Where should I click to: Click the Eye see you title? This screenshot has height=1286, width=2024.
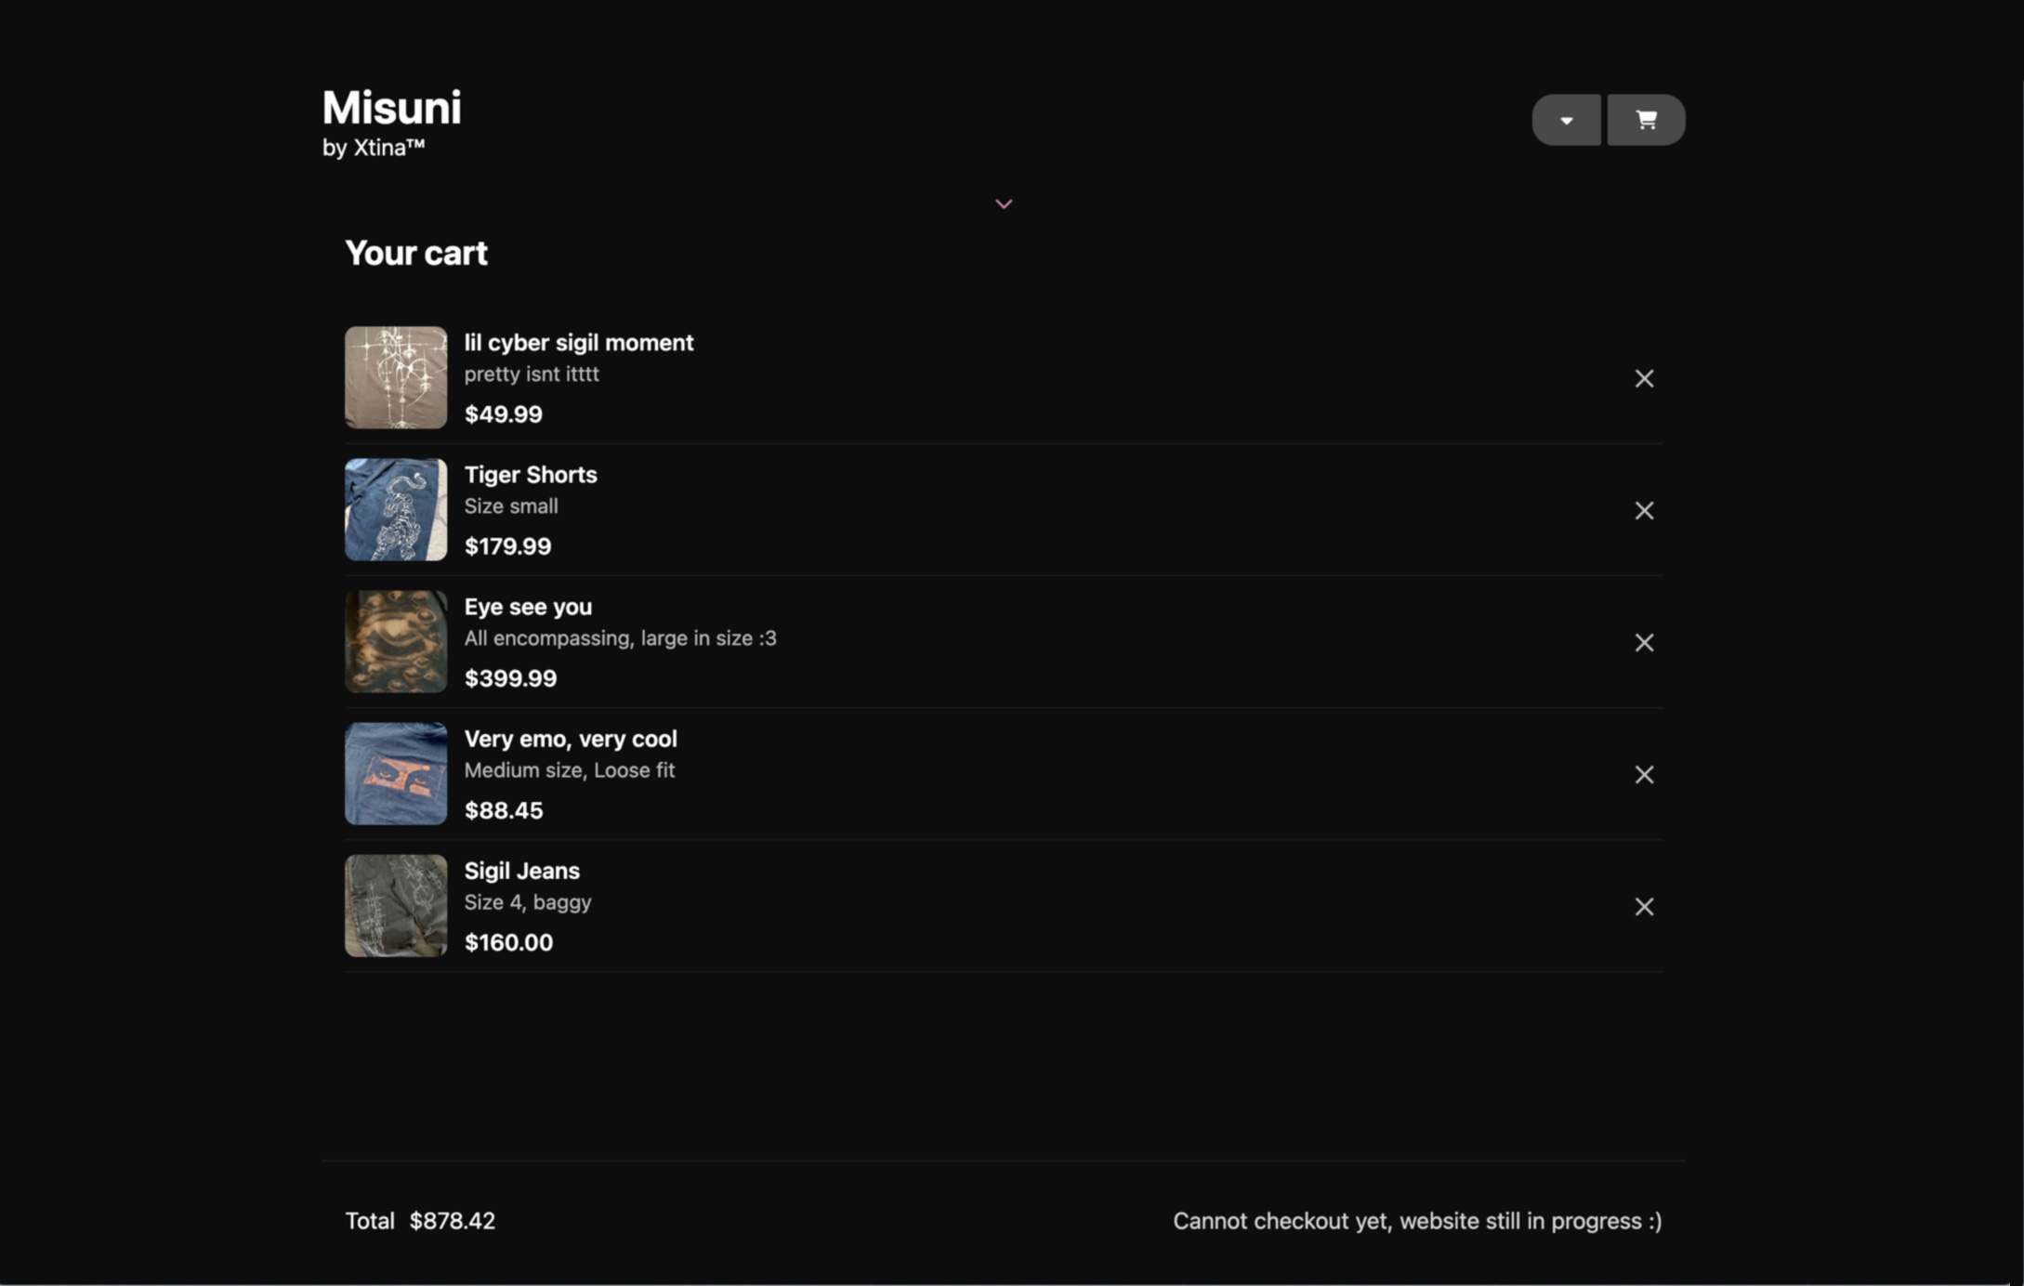coord(528,607)
